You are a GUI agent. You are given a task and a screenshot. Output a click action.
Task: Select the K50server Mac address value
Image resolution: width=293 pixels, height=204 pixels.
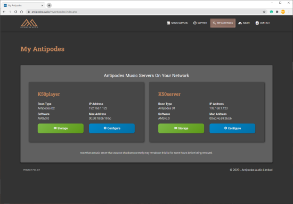pos(221,118)
